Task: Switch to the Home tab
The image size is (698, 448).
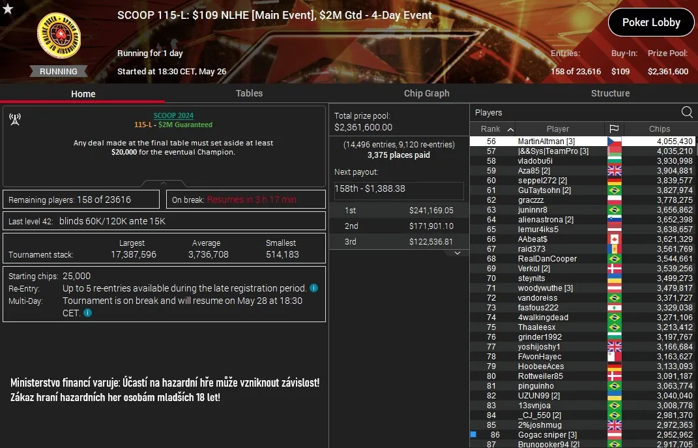Action: (x=83, y=93)
